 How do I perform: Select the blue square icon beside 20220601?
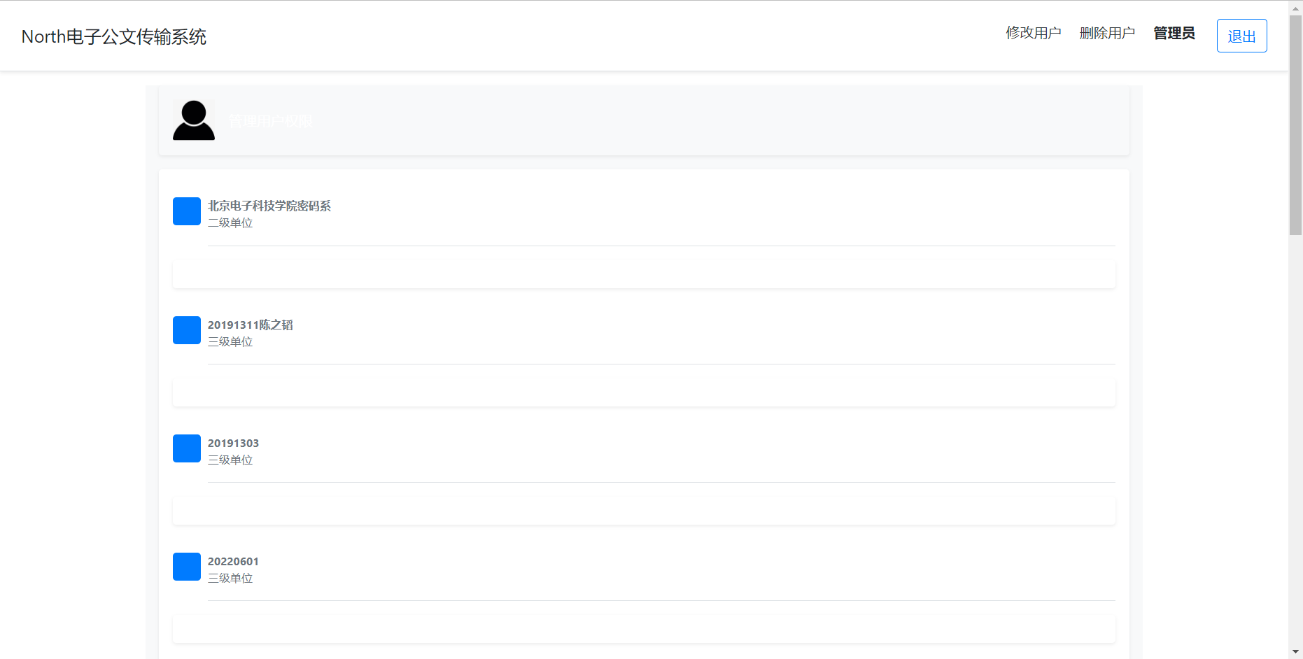(187, 567)
